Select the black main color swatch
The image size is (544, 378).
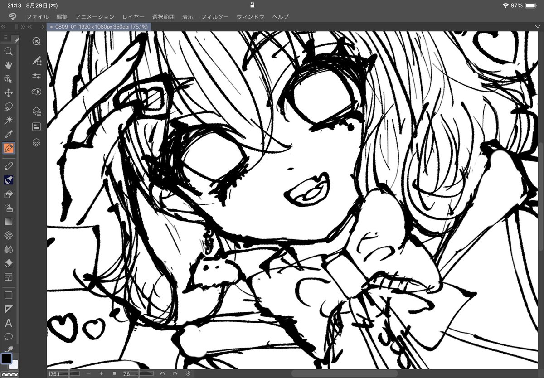click(6, 359)
